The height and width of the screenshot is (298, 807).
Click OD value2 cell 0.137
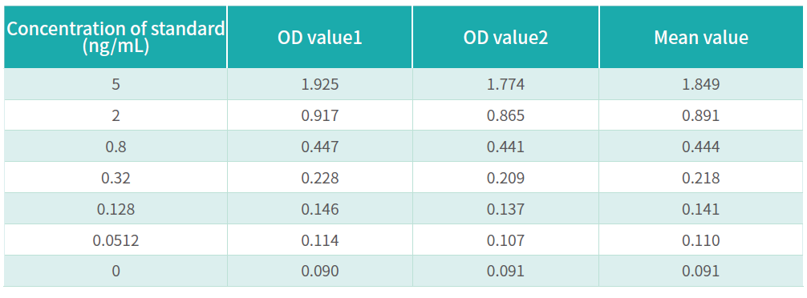click(x=505, y=209)
